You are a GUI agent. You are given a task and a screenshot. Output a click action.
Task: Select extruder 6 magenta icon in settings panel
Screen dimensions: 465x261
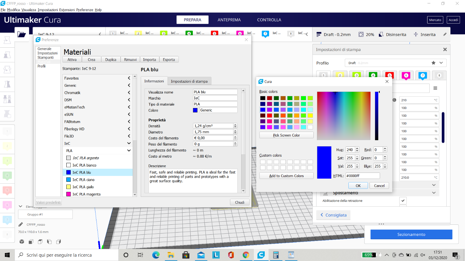coord(406,75)
